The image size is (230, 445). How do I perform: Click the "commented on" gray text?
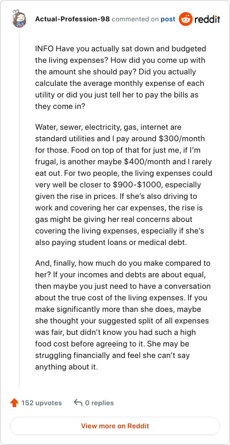[135, 19]
